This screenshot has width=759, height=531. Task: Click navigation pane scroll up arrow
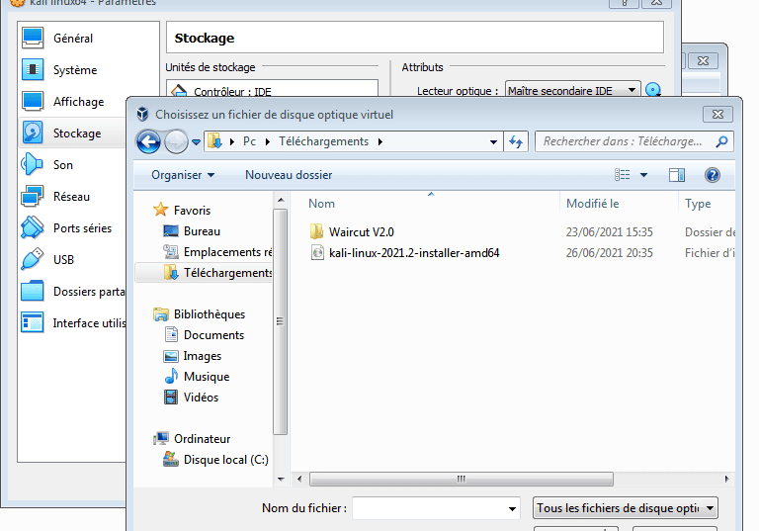coord(281,200)
